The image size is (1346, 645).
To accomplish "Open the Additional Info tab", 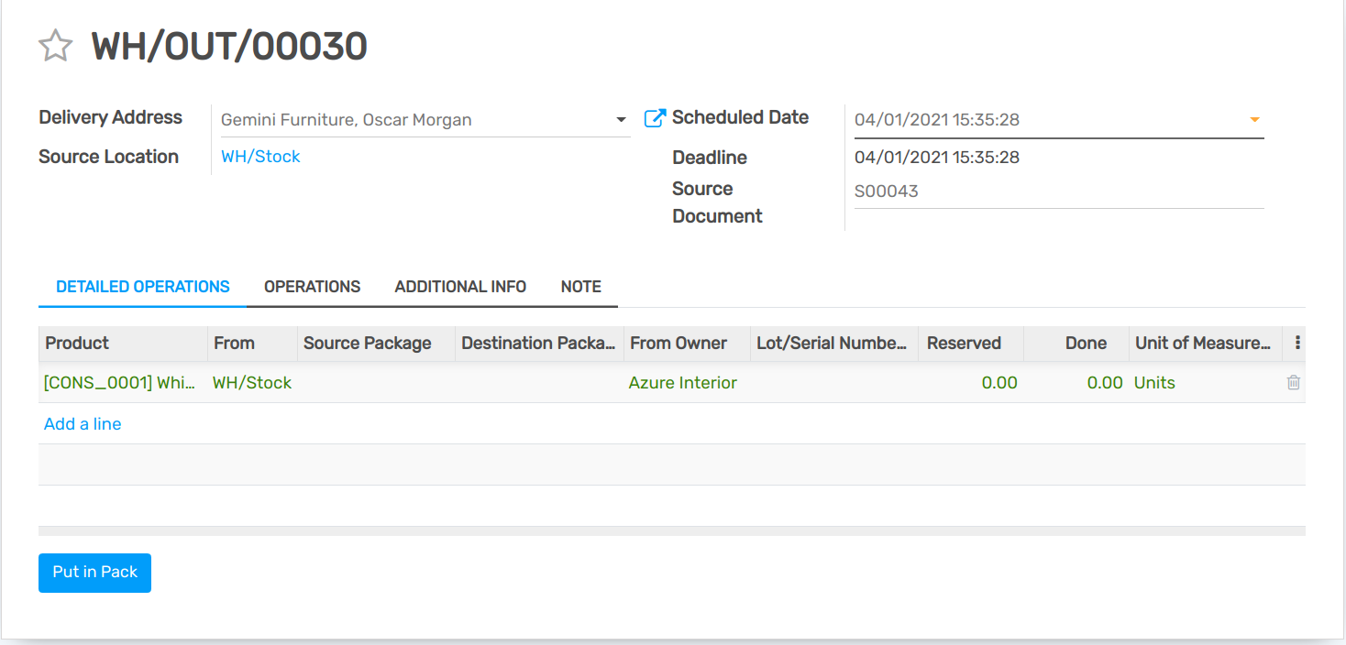I will tap(460, 287).
